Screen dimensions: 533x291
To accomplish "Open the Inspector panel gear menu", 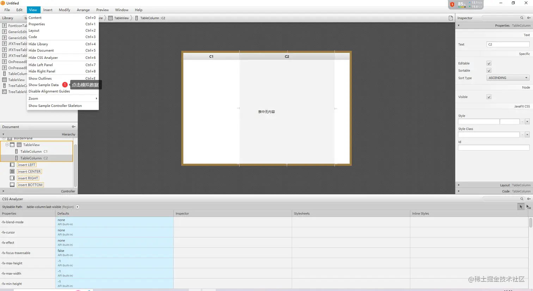I will pyautogui.click(x=529, y=18).
